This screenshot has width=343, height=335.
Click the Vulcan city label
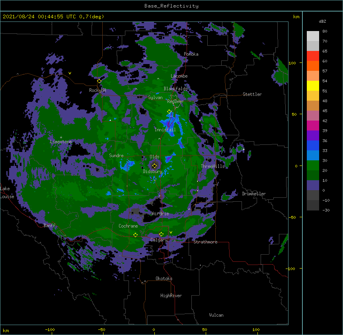[216, 315]
